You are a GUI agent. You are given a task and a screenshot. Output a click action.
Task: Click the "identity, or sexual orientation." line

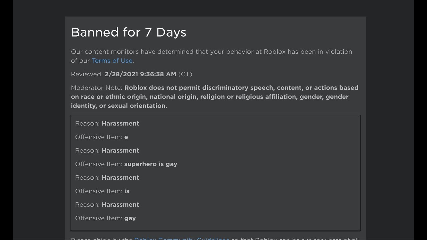pyautogui.click(x=119, y=106)
